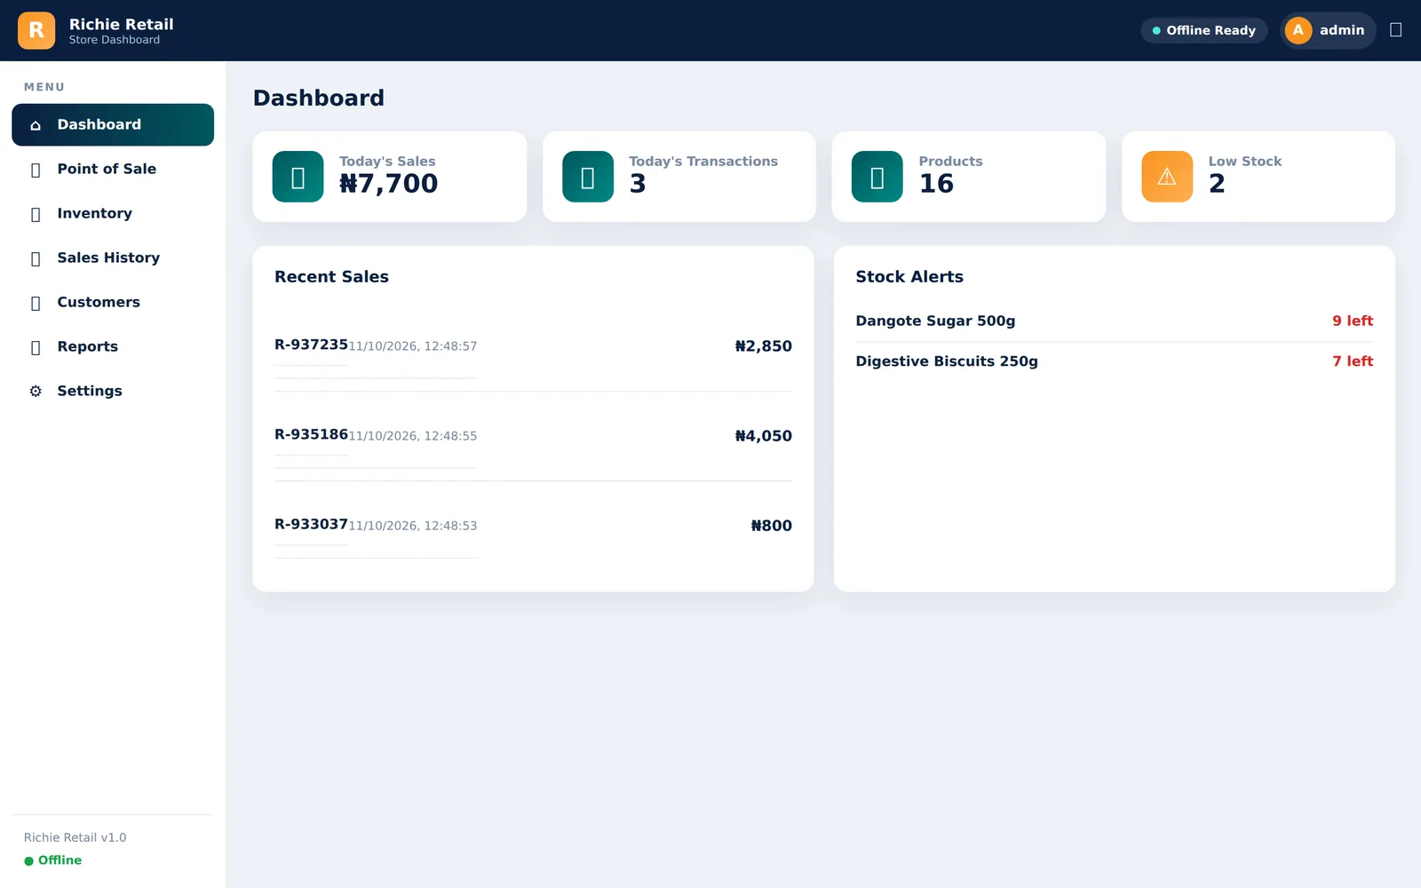Click the 11/10/2026, 12:48:57 timestamp

413,346
